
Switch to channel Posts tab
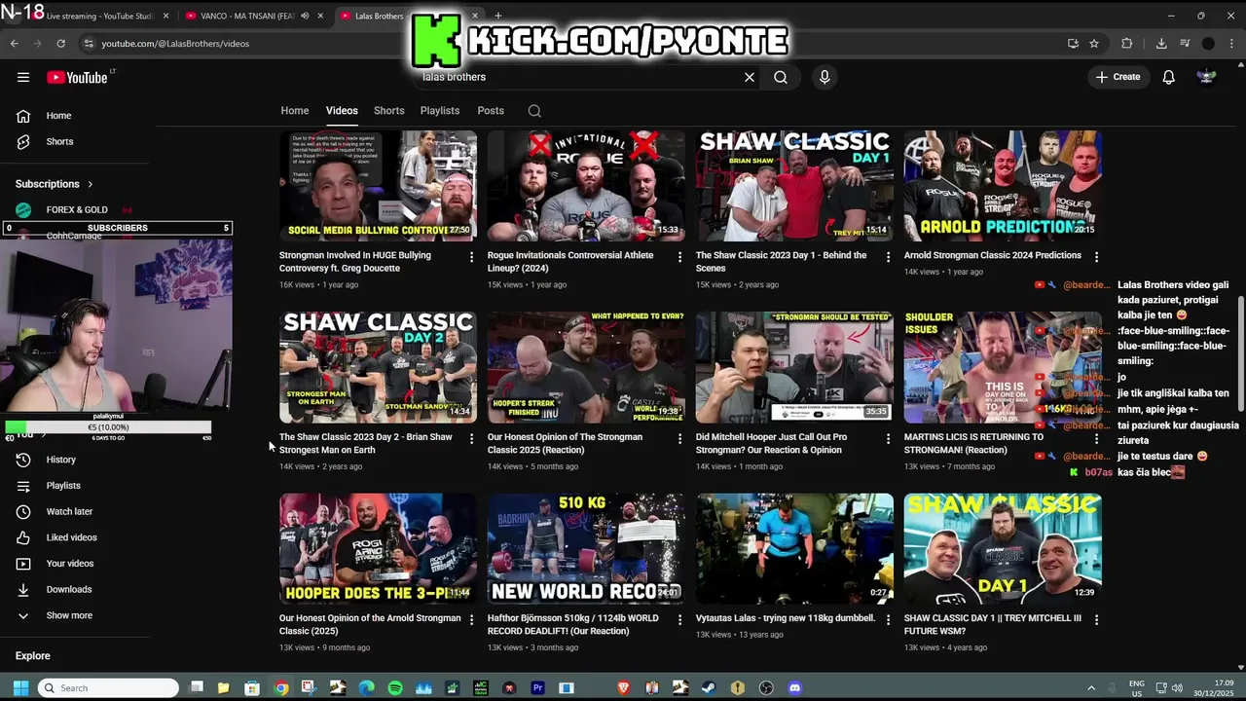tap(491, 111)
